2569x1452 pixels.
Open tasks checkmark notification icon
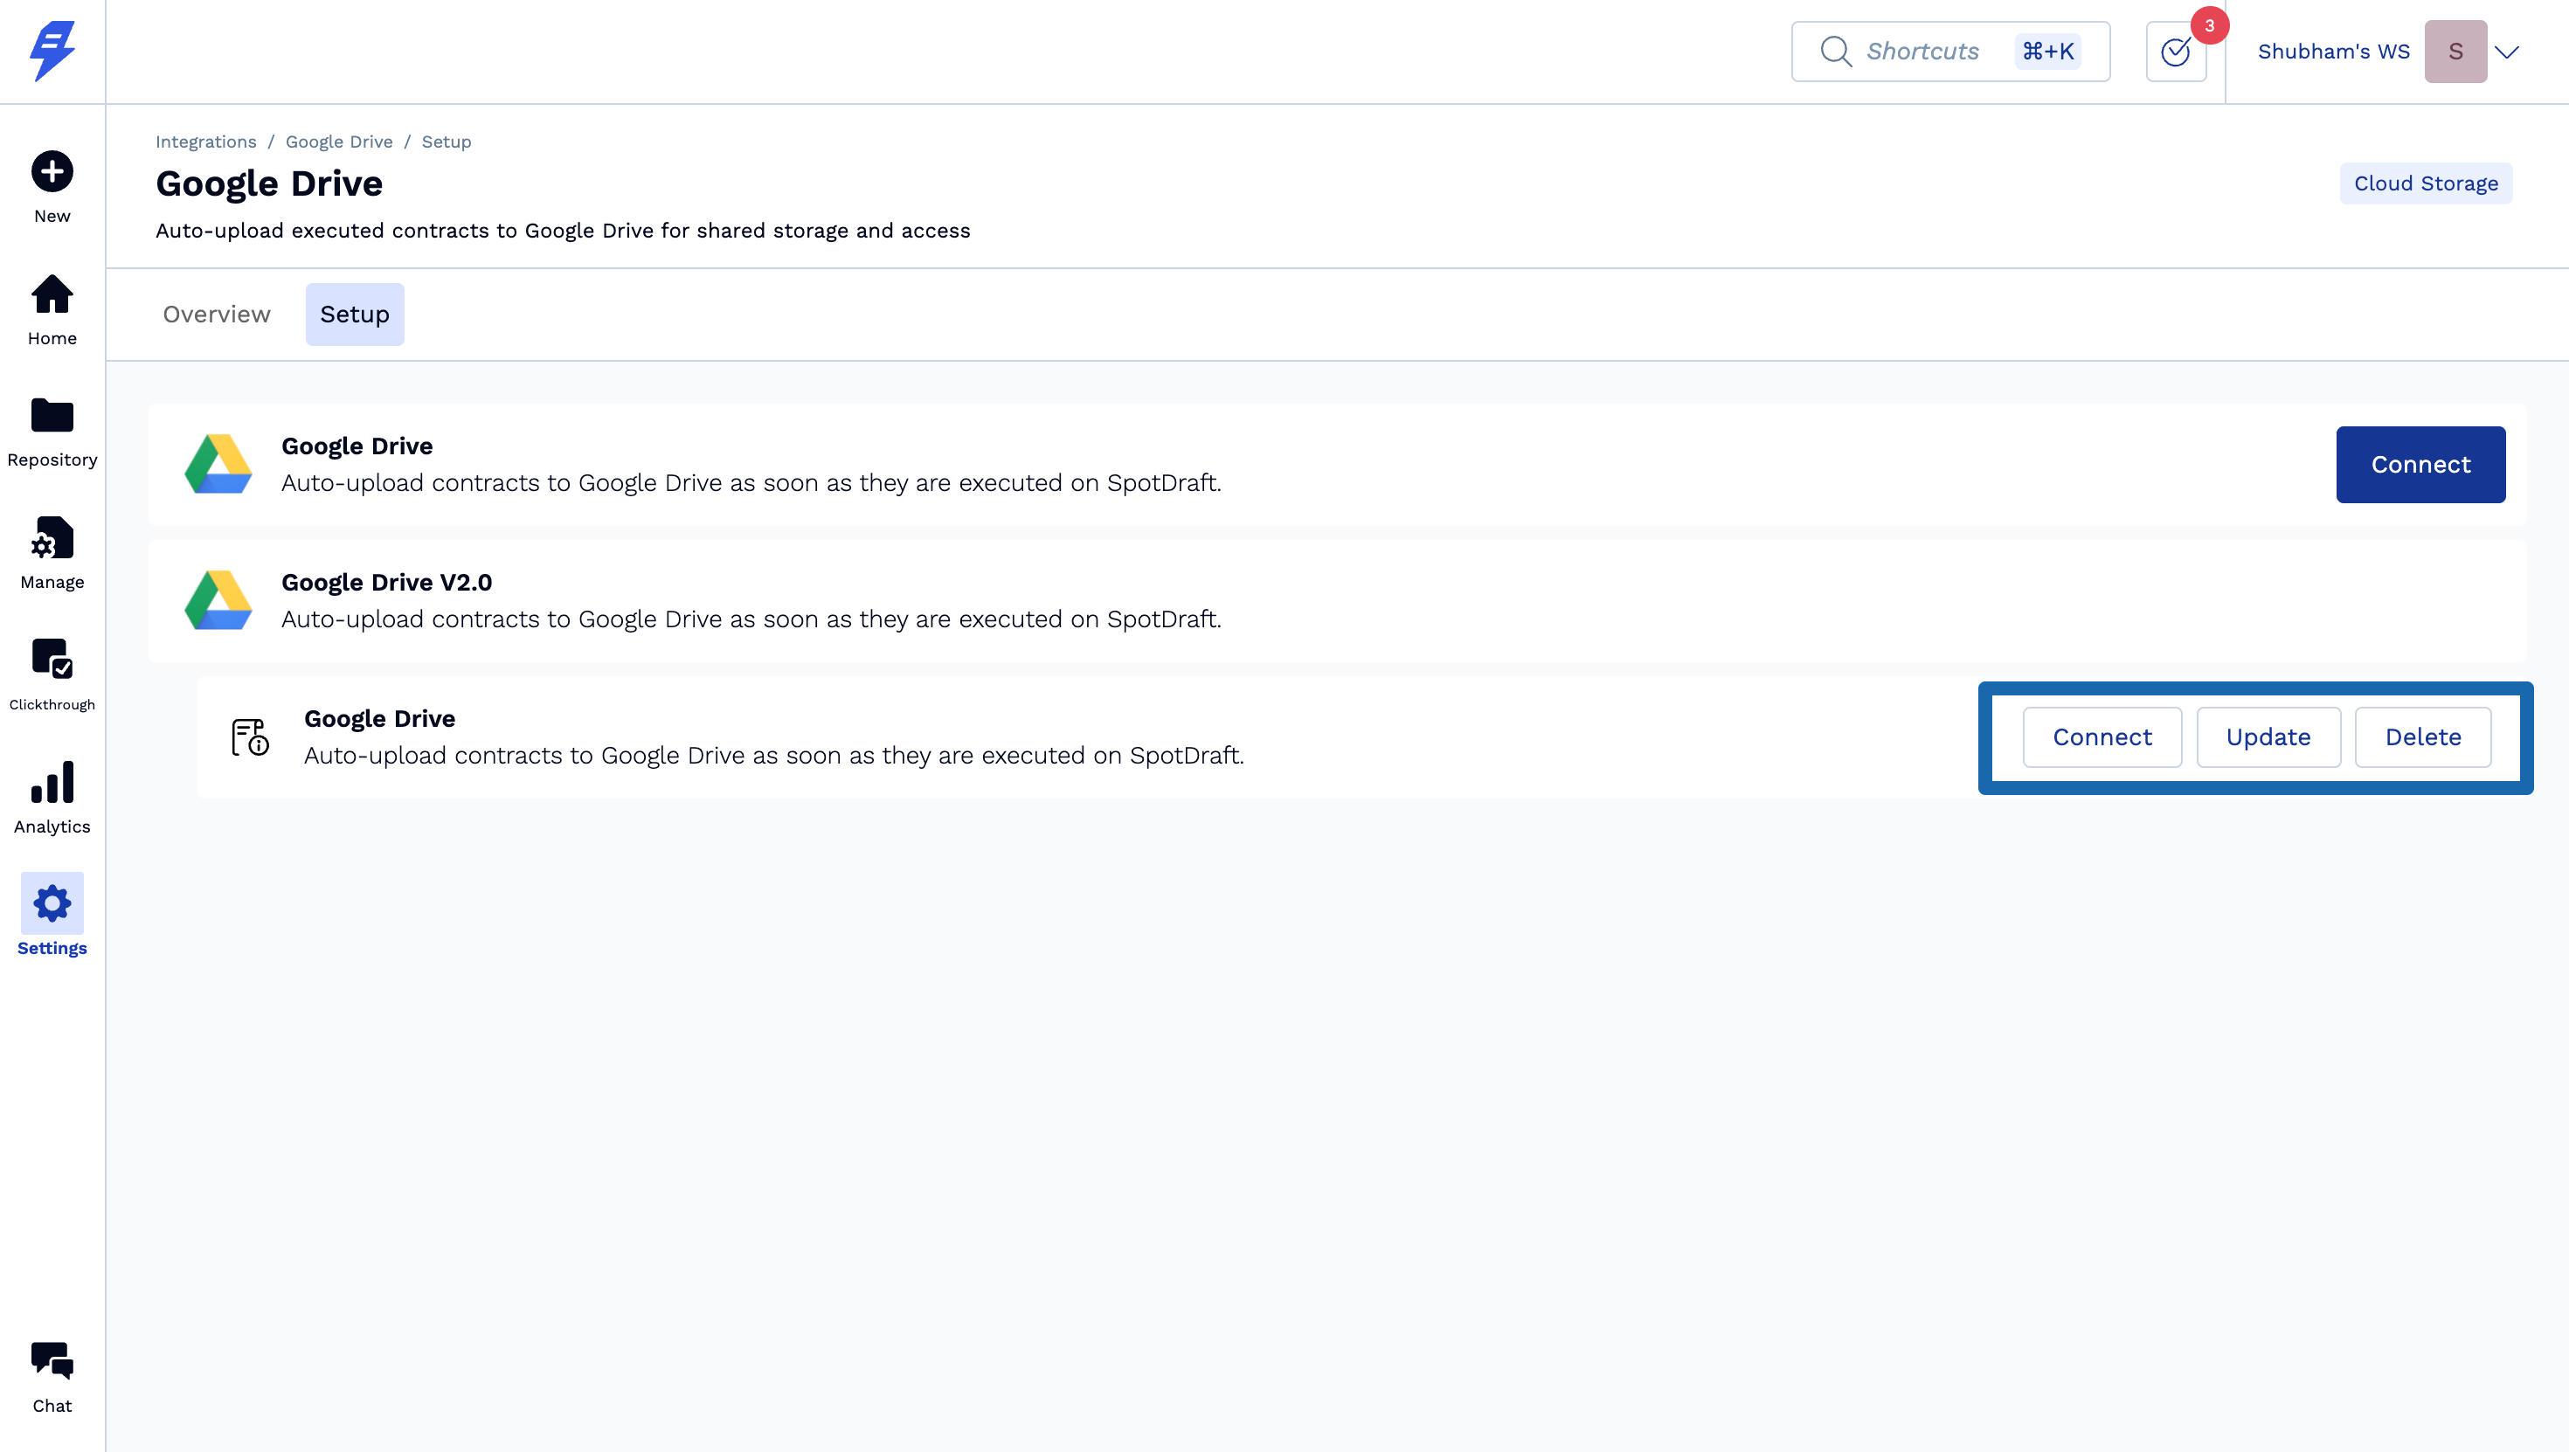click(x=2175, y=52)
